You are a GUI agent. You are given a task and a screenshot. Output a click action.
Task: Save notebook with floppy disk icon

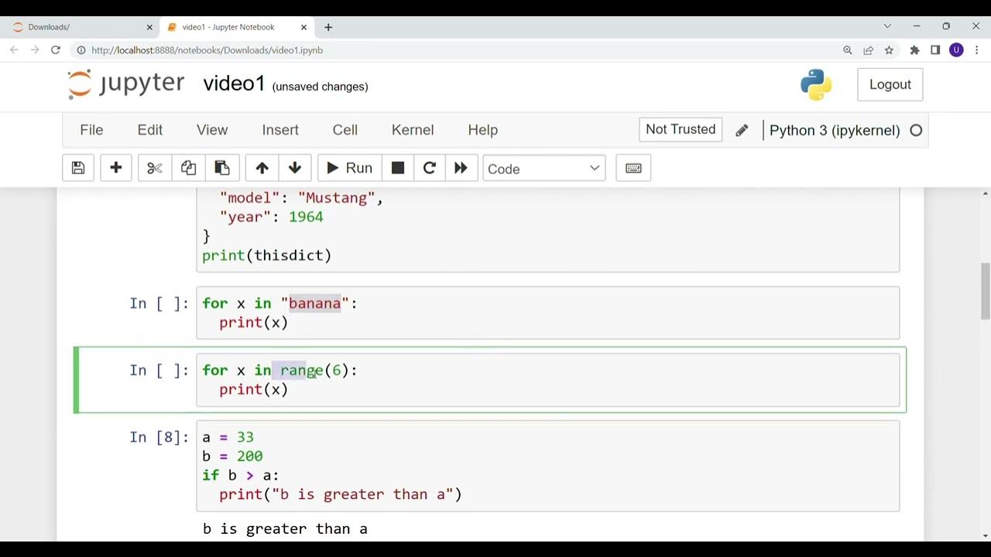78,168
